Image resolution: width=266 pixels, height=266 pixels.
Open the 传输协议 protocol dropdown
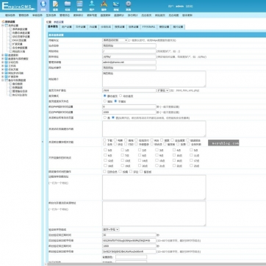[x=115, y=40]
